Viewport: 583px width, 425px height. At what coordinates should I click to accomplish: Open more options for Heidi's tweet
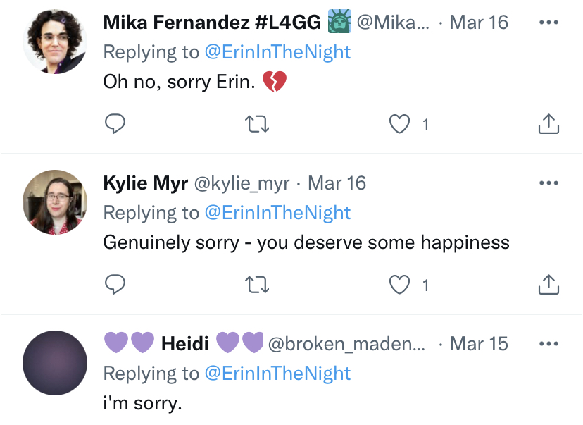point(548,344)
